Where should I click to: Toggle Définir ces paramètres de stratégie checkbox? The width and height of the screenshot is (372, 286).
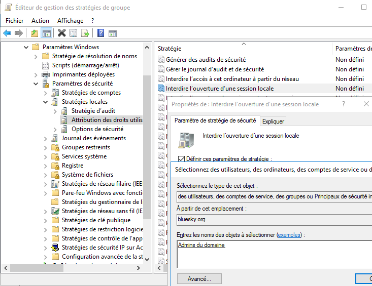181,159
